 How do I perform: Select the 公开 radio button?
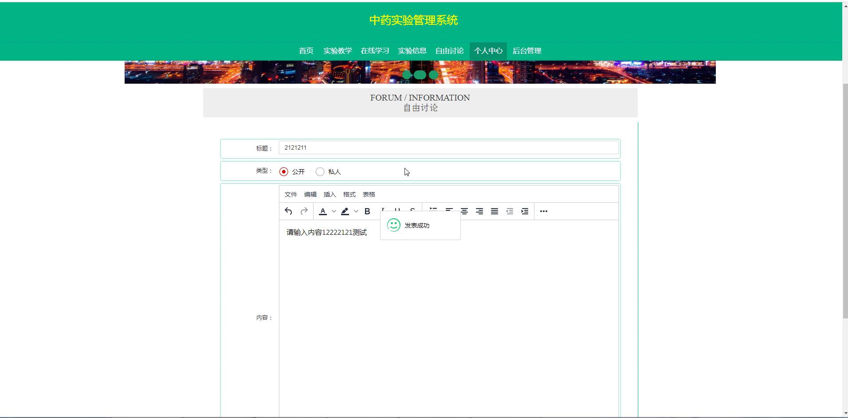284,172
